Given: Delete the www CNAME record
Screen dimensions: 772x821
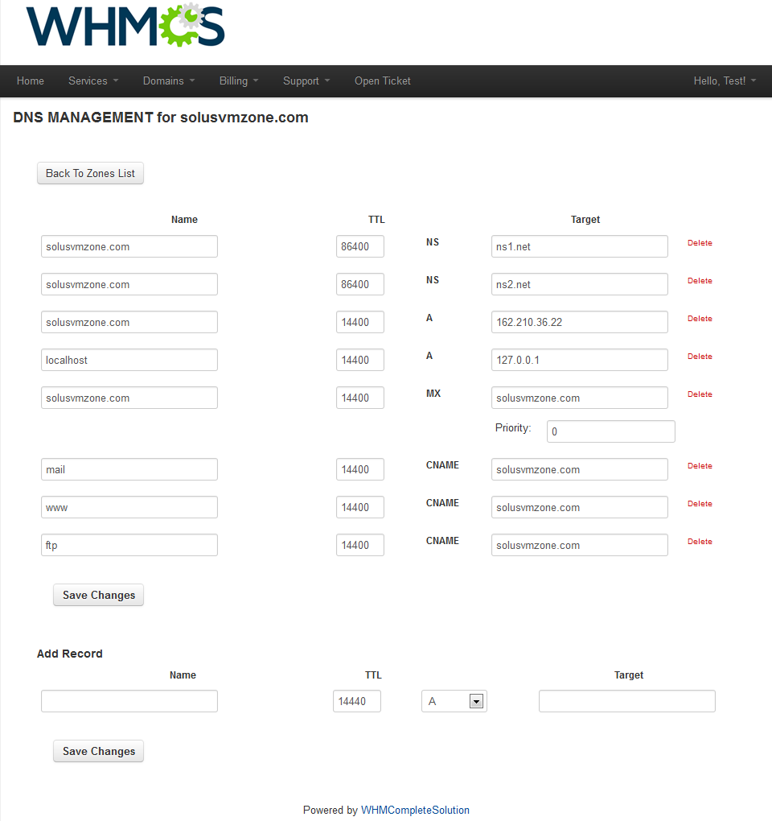Looking at the screenshot, I should [700, 503].
